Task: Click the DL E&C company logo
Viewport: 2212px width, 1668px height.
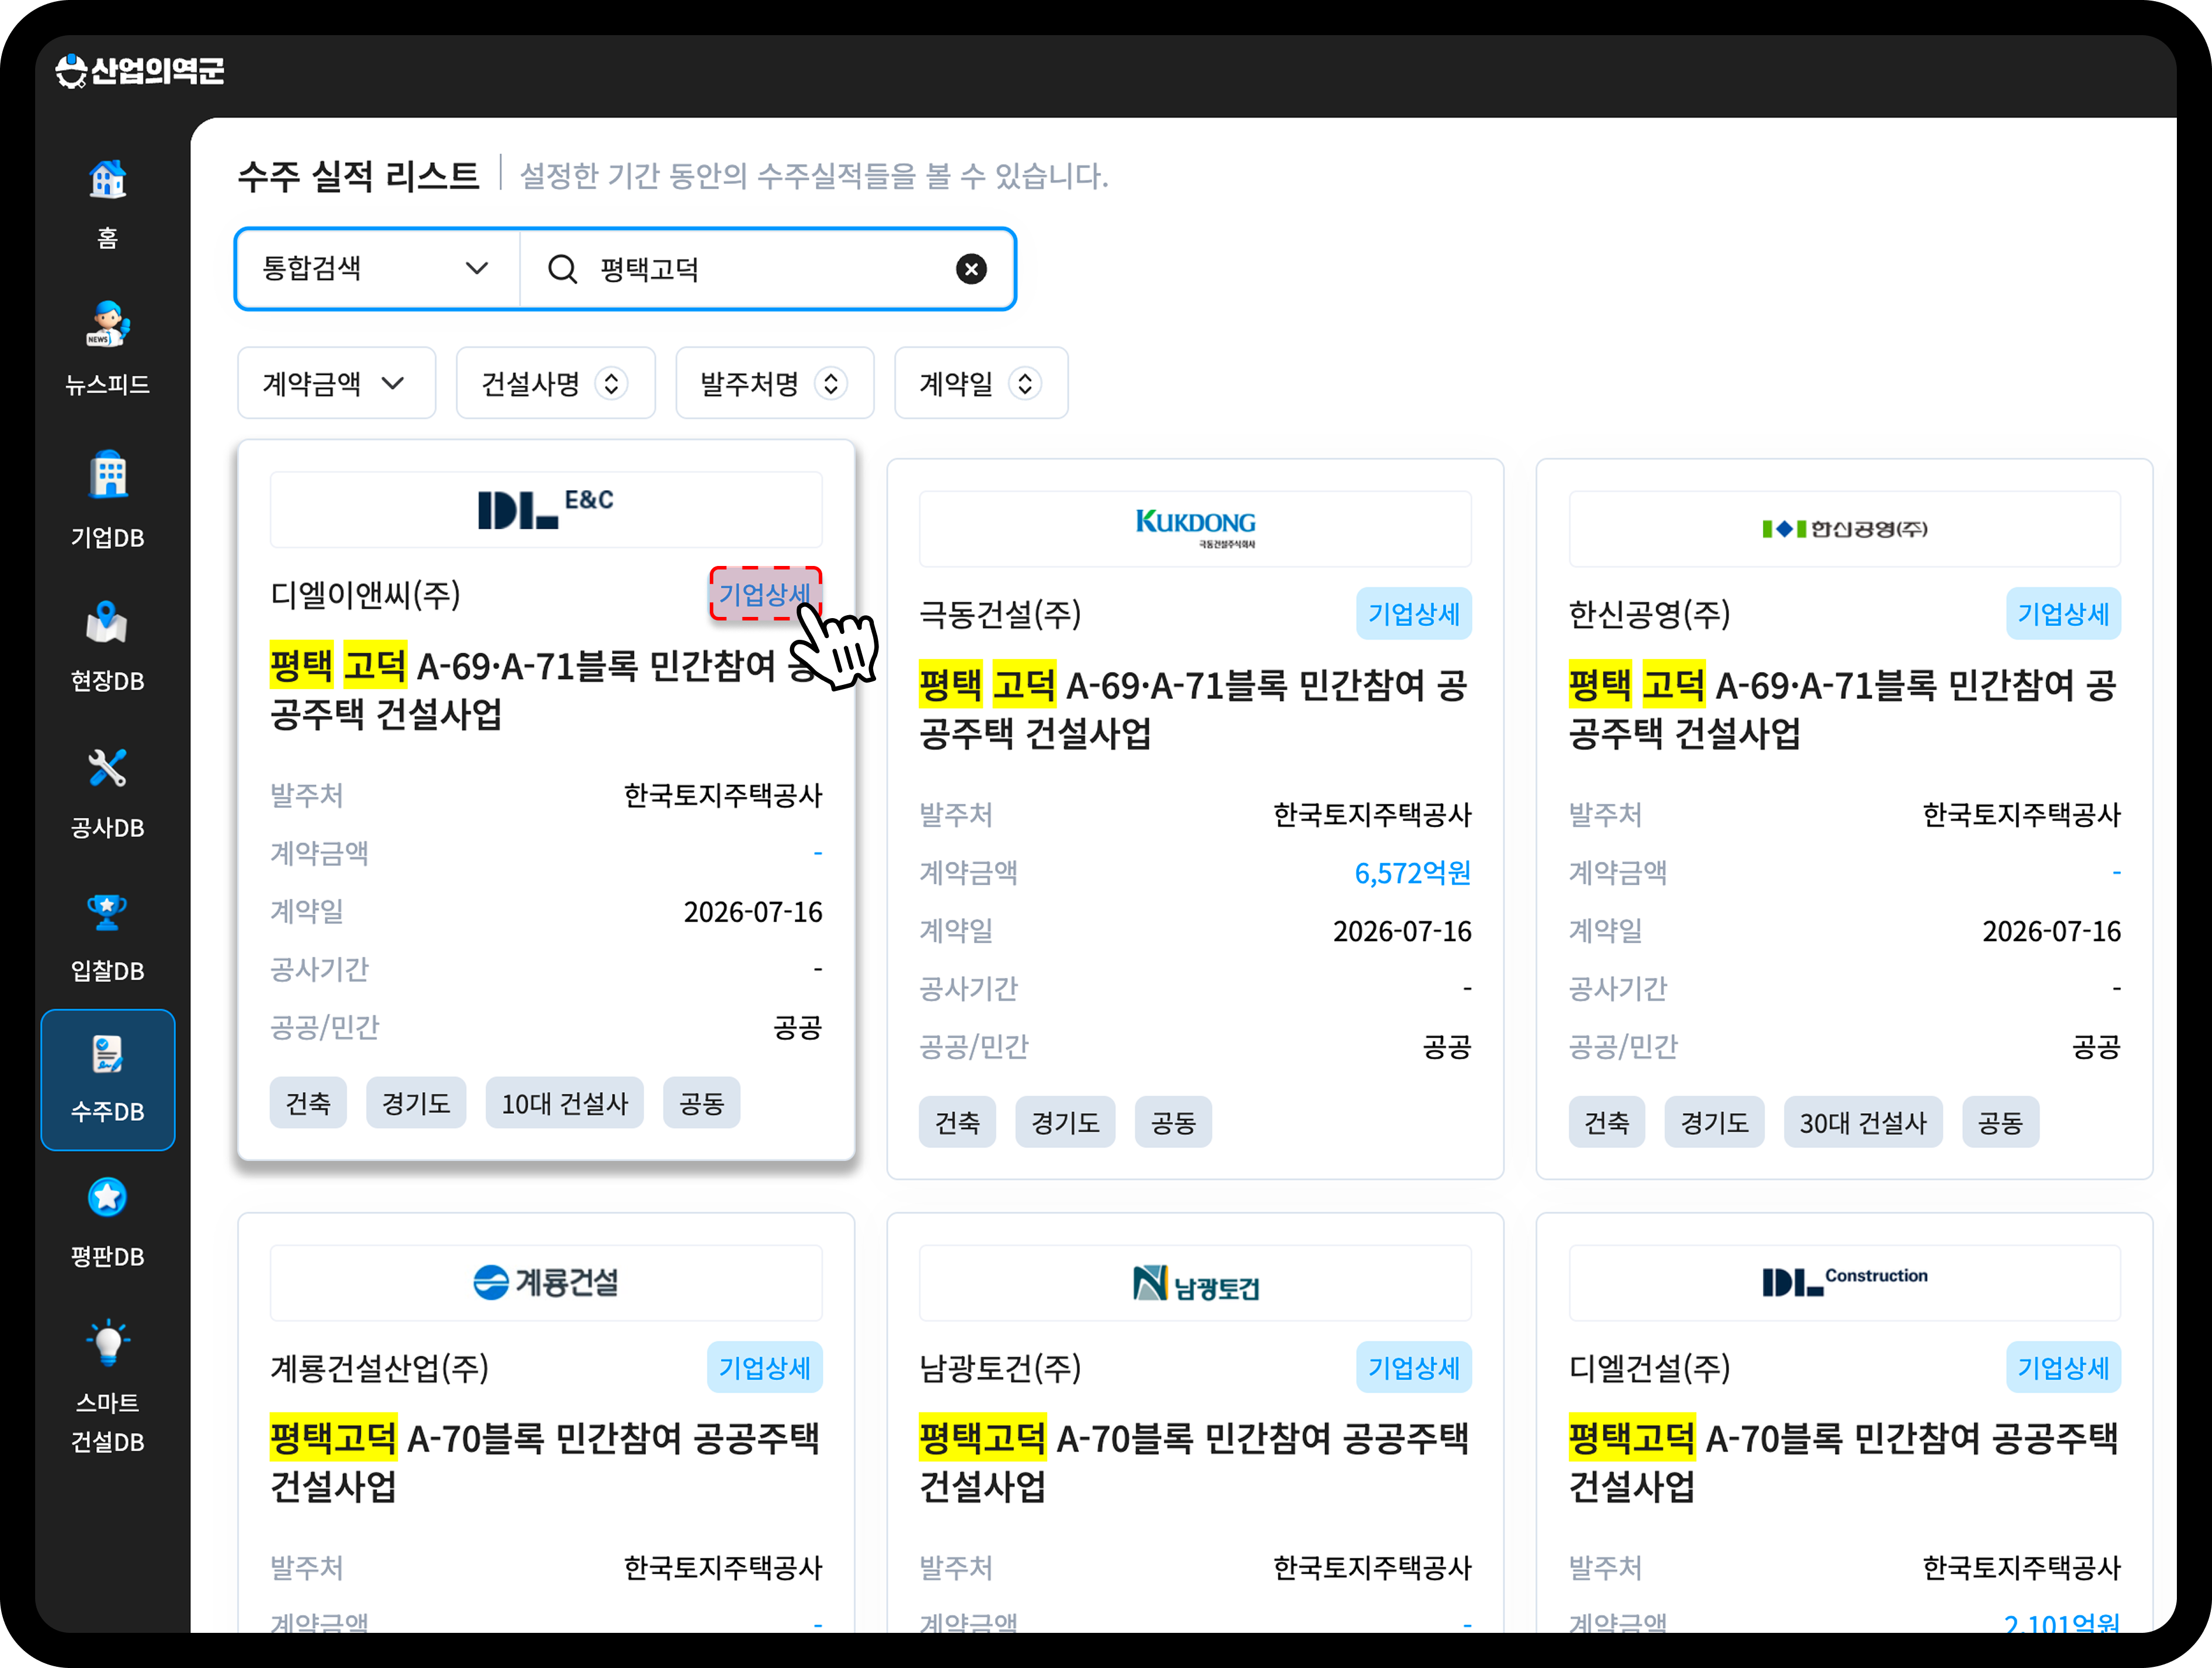Action: pyautogui.click(x=546, y=509)
